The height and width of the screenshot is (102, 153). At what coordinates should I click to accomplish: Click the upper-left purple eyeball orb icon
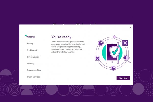[x=101, y=43]
